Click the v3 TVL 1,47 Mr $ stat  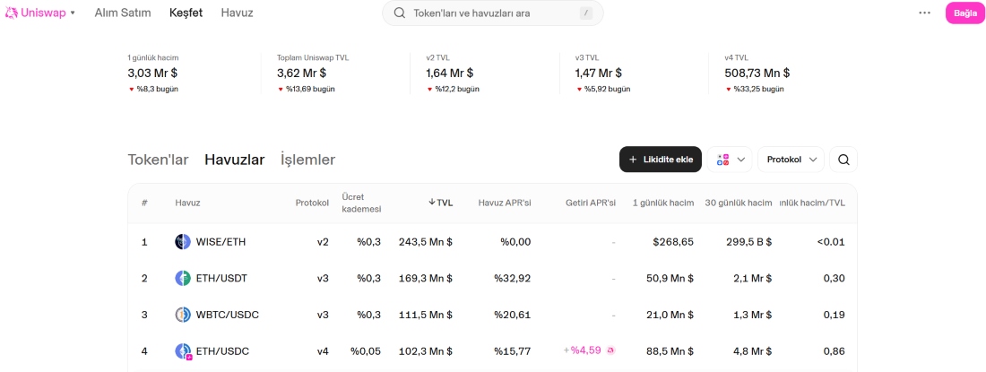pyautogui.click(x=601, y=73)
